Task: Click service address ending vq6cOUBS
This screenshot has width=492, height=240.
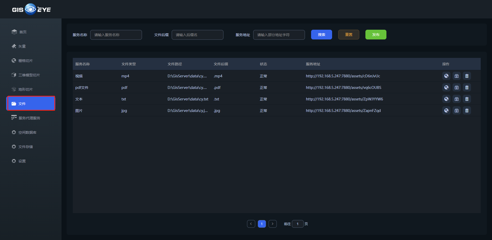Action: [344, 88]
